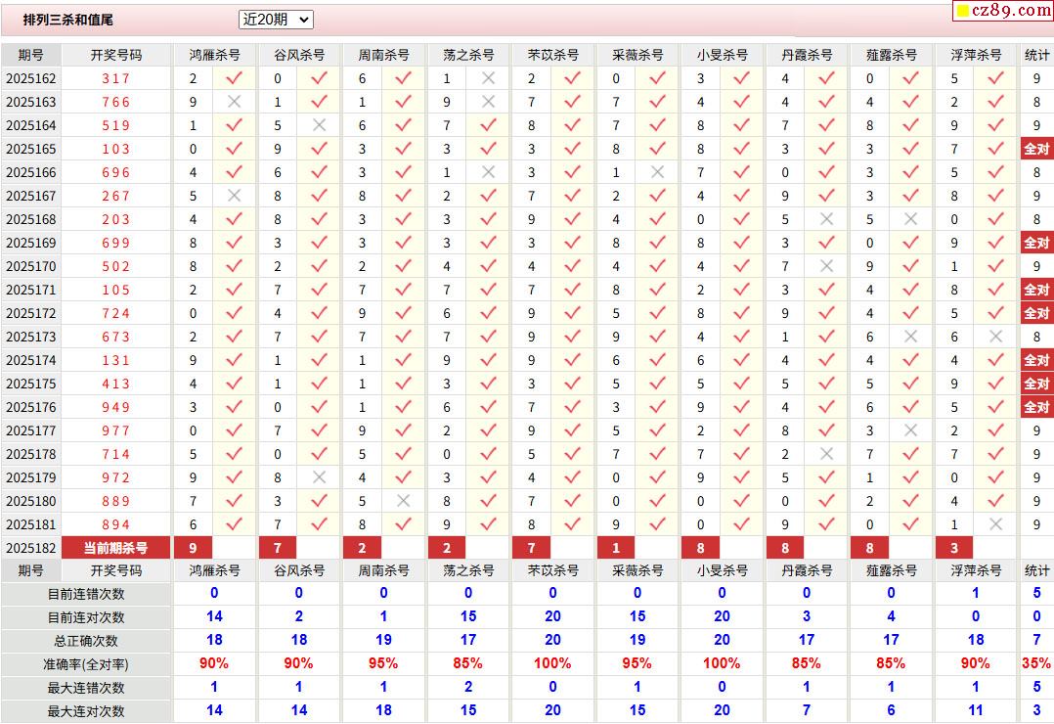This screenshot has width=1054, height=724.
Task: Click the 90% accuracy under 鸿雁杀号
Action: [x=214, y=663]
